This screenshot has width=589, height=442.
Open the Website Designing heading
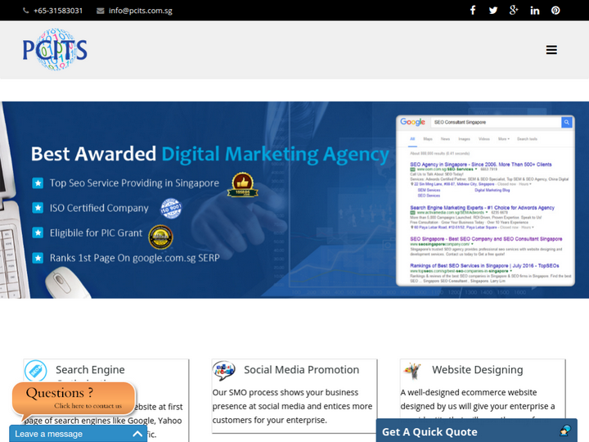click(x=477, y=370)
